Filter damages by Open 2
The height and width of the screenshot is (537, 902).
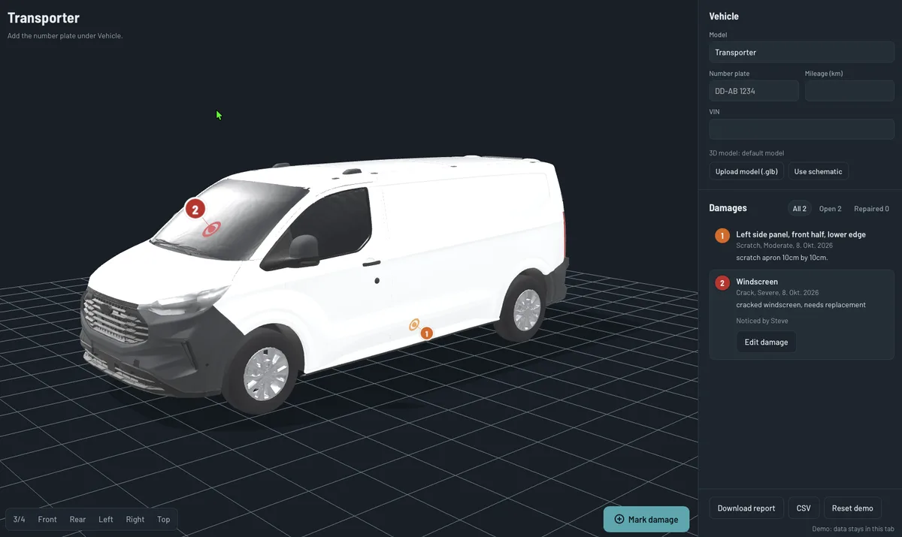tap(830, 209)
